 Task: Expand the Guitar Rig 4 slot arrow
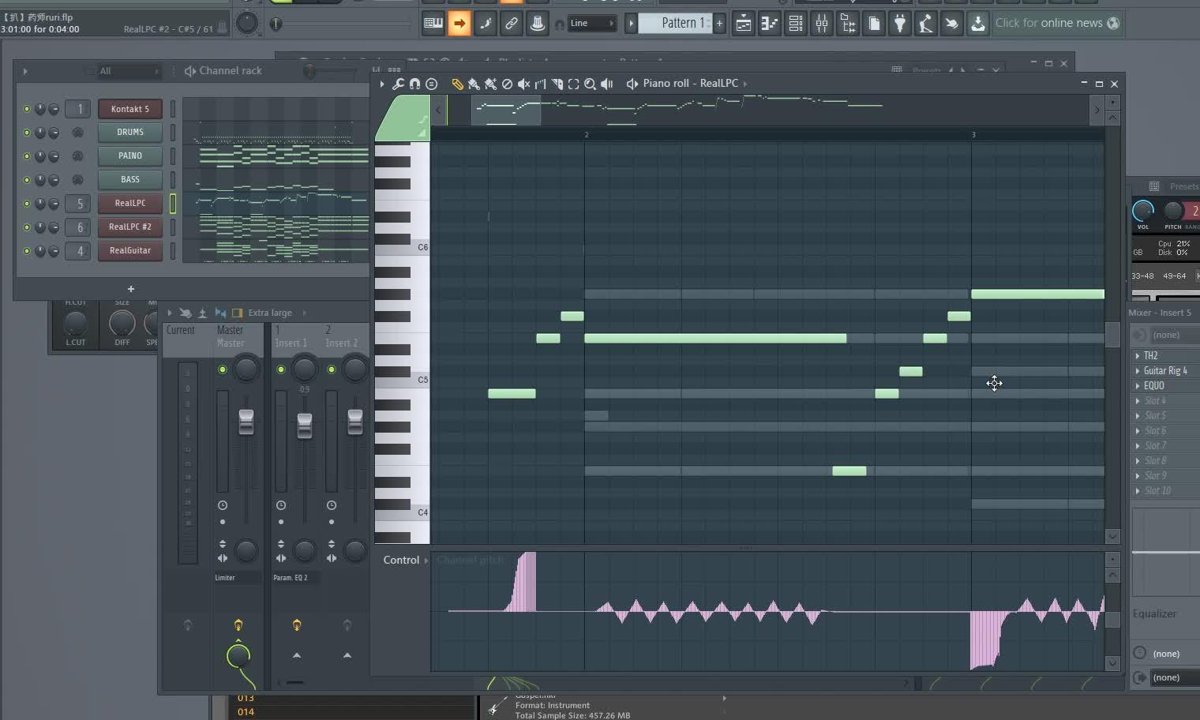1138,371
